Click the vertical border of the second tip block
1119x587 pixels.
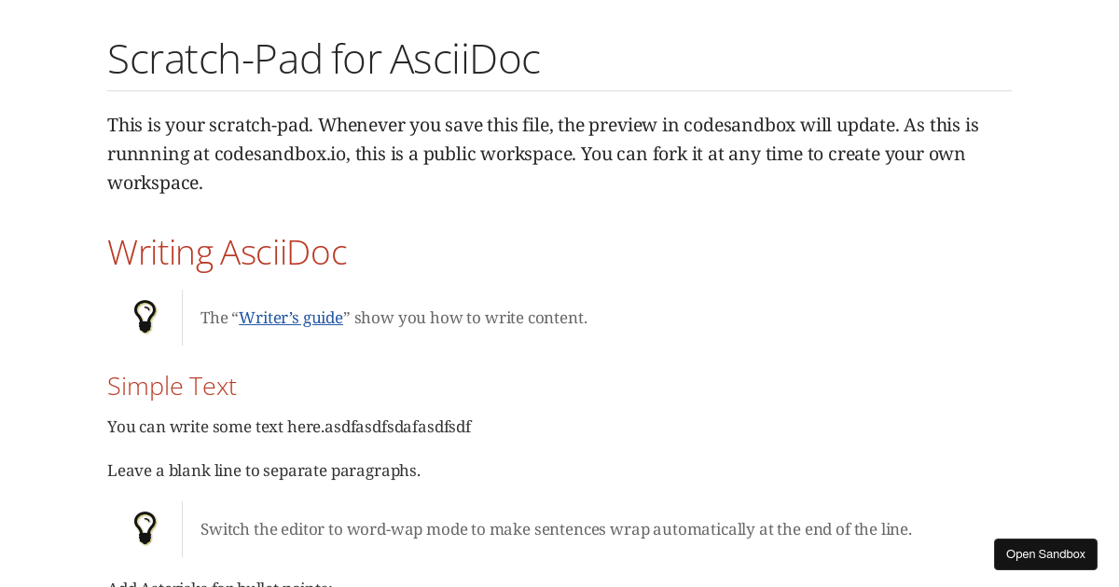[183, 527]
